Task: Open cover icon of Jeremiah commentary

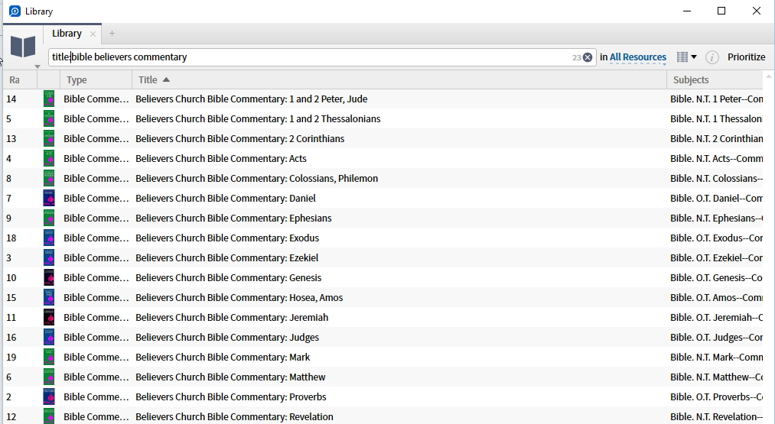Action: click(x=49, y=317)
